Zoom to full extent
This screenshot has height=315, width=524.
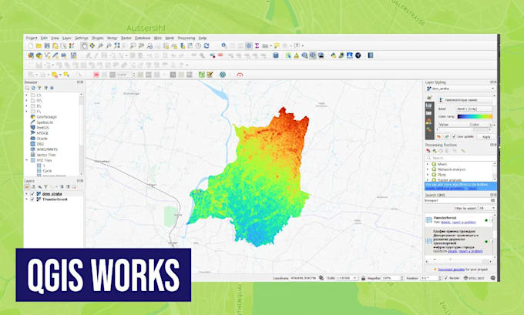pos(116,45)
